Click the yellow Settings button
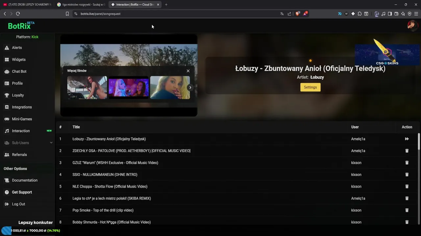 point(310,87)
